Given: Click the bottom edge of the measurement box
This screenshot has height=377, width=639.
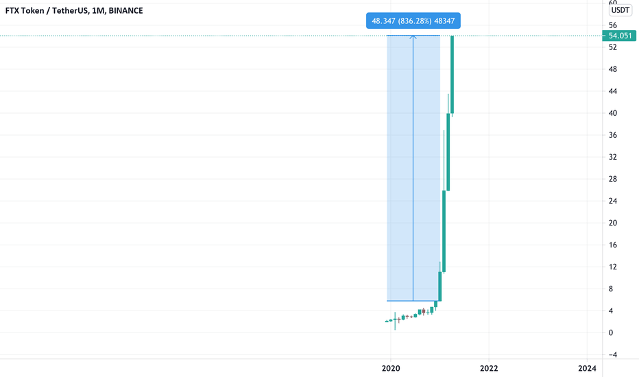Looking at the screenshot, I should pyautogui.click(x=413, y=301).
